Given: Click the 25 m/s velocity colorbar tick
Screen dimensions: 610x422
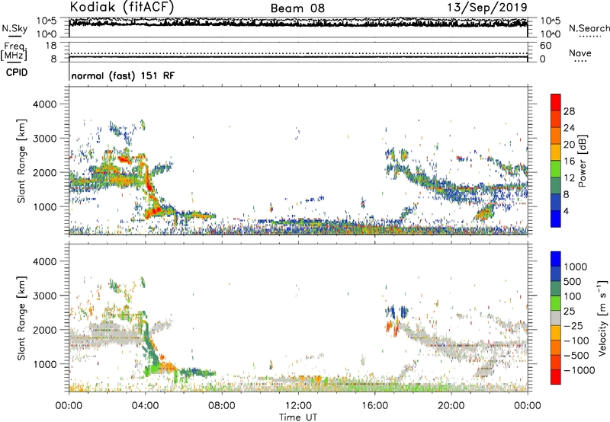Looking at the screenshot, I should pyautogui.click(x=569, y=311).
